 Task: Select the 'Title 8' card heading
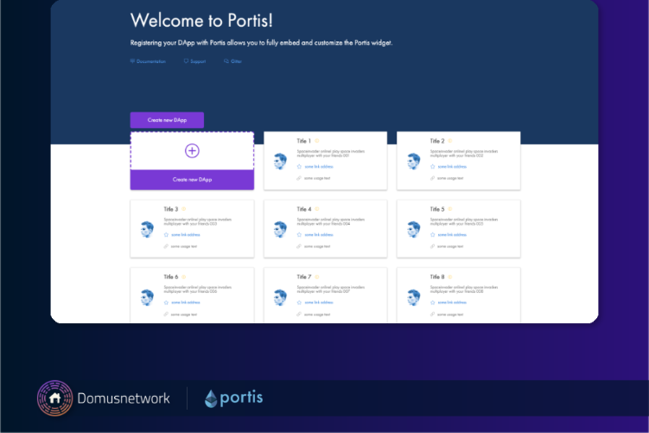[437, 277]
